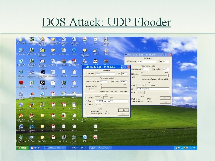Image resolution: width=215 pixels, height=161 pixels.
Task: Click the IP/hostname field in back UDP Flooder window
Action: click(x=147, y=61)
